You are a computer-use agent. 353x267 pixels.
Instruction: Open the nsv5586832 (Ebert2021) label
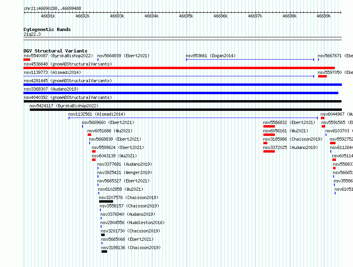click(x=289, y=122)
